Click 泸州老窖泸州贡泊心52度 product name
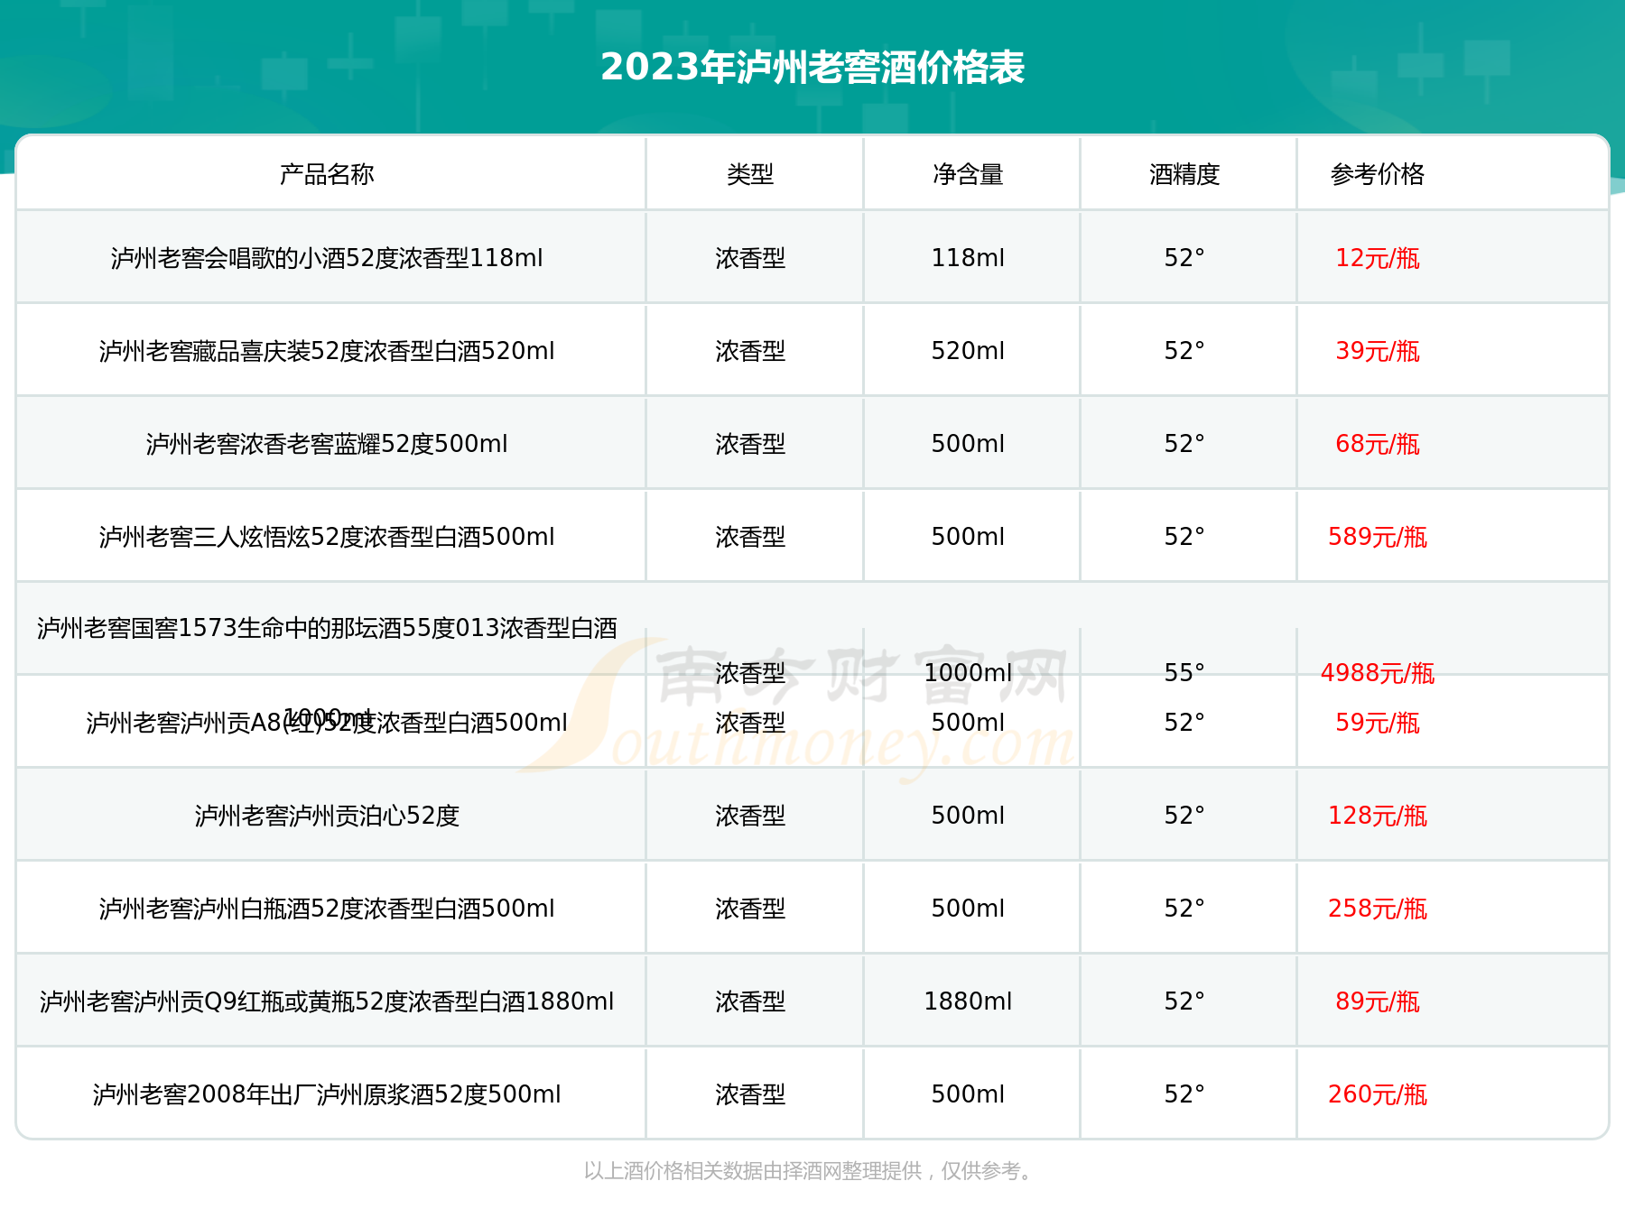The width and height of the screenshot is (1625, 1218). coord(327,816)
